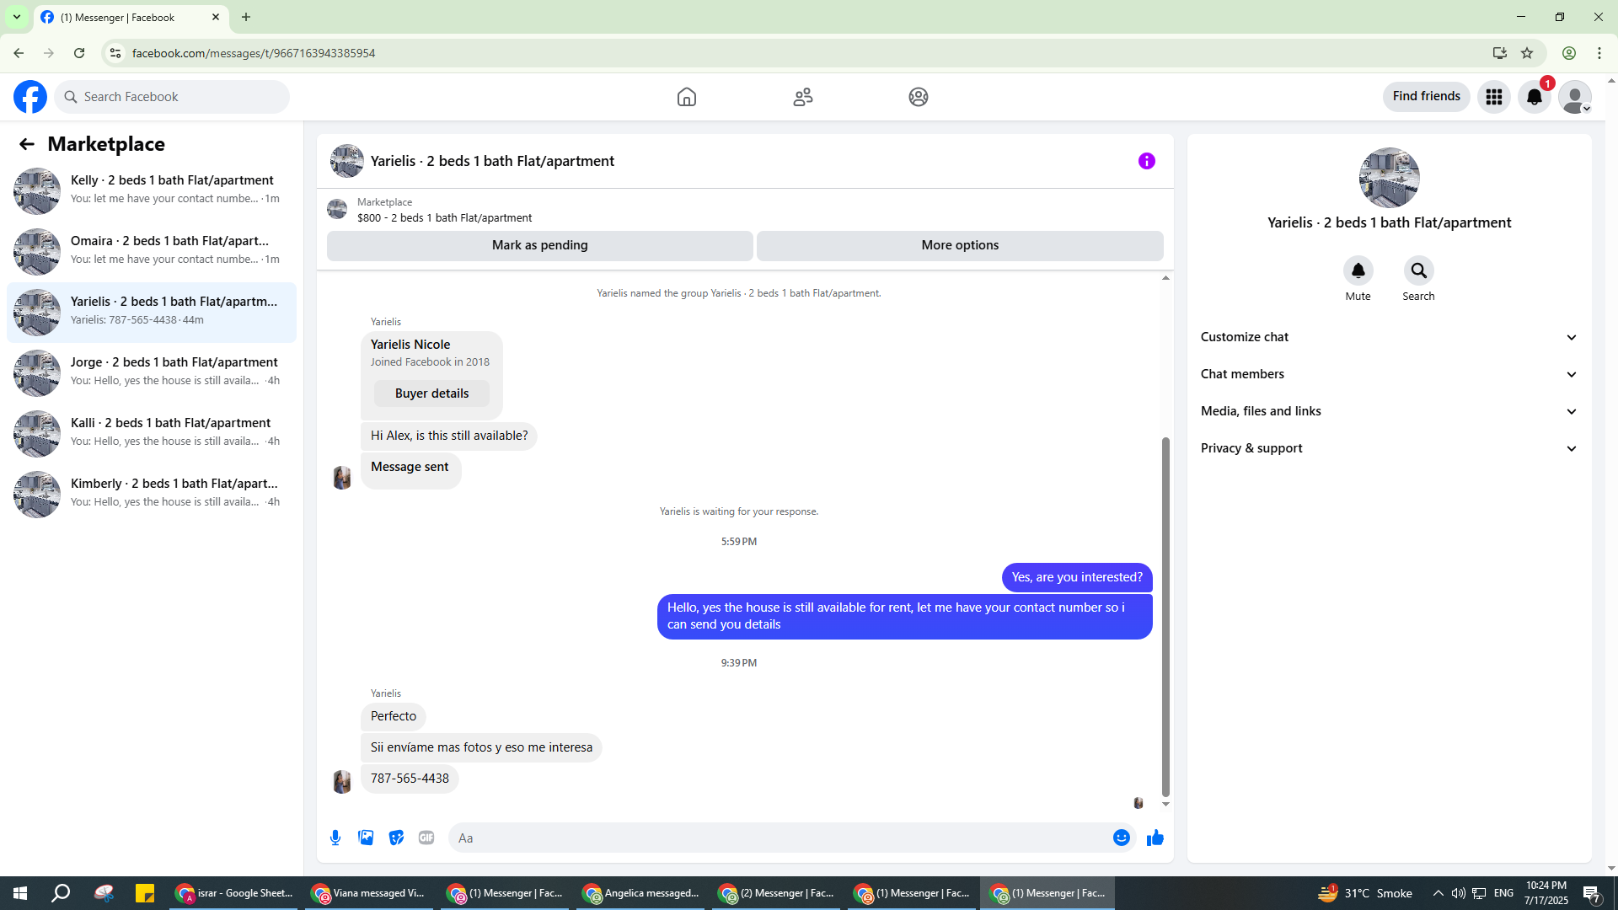Open the Yarielis chat header title

(492, 161)
